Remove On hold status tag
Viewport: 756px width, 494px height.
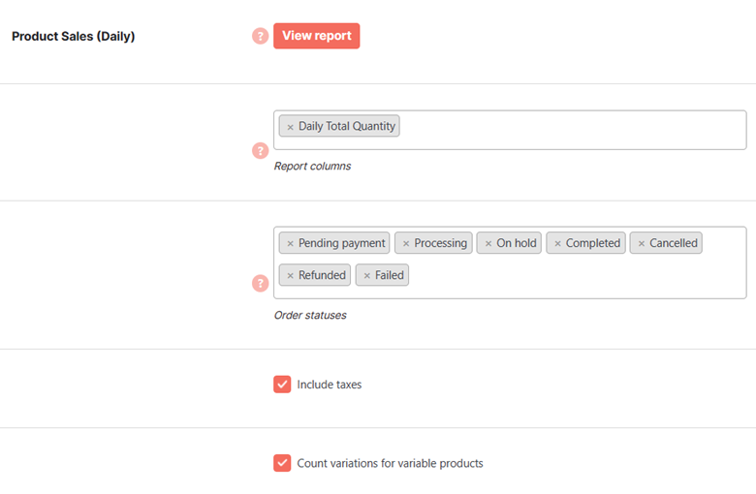(x=488, y=244)
